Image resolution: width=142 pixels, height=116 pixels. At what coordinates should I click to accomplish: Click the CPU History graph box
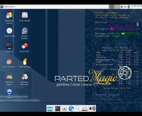[x=124, y=24]
